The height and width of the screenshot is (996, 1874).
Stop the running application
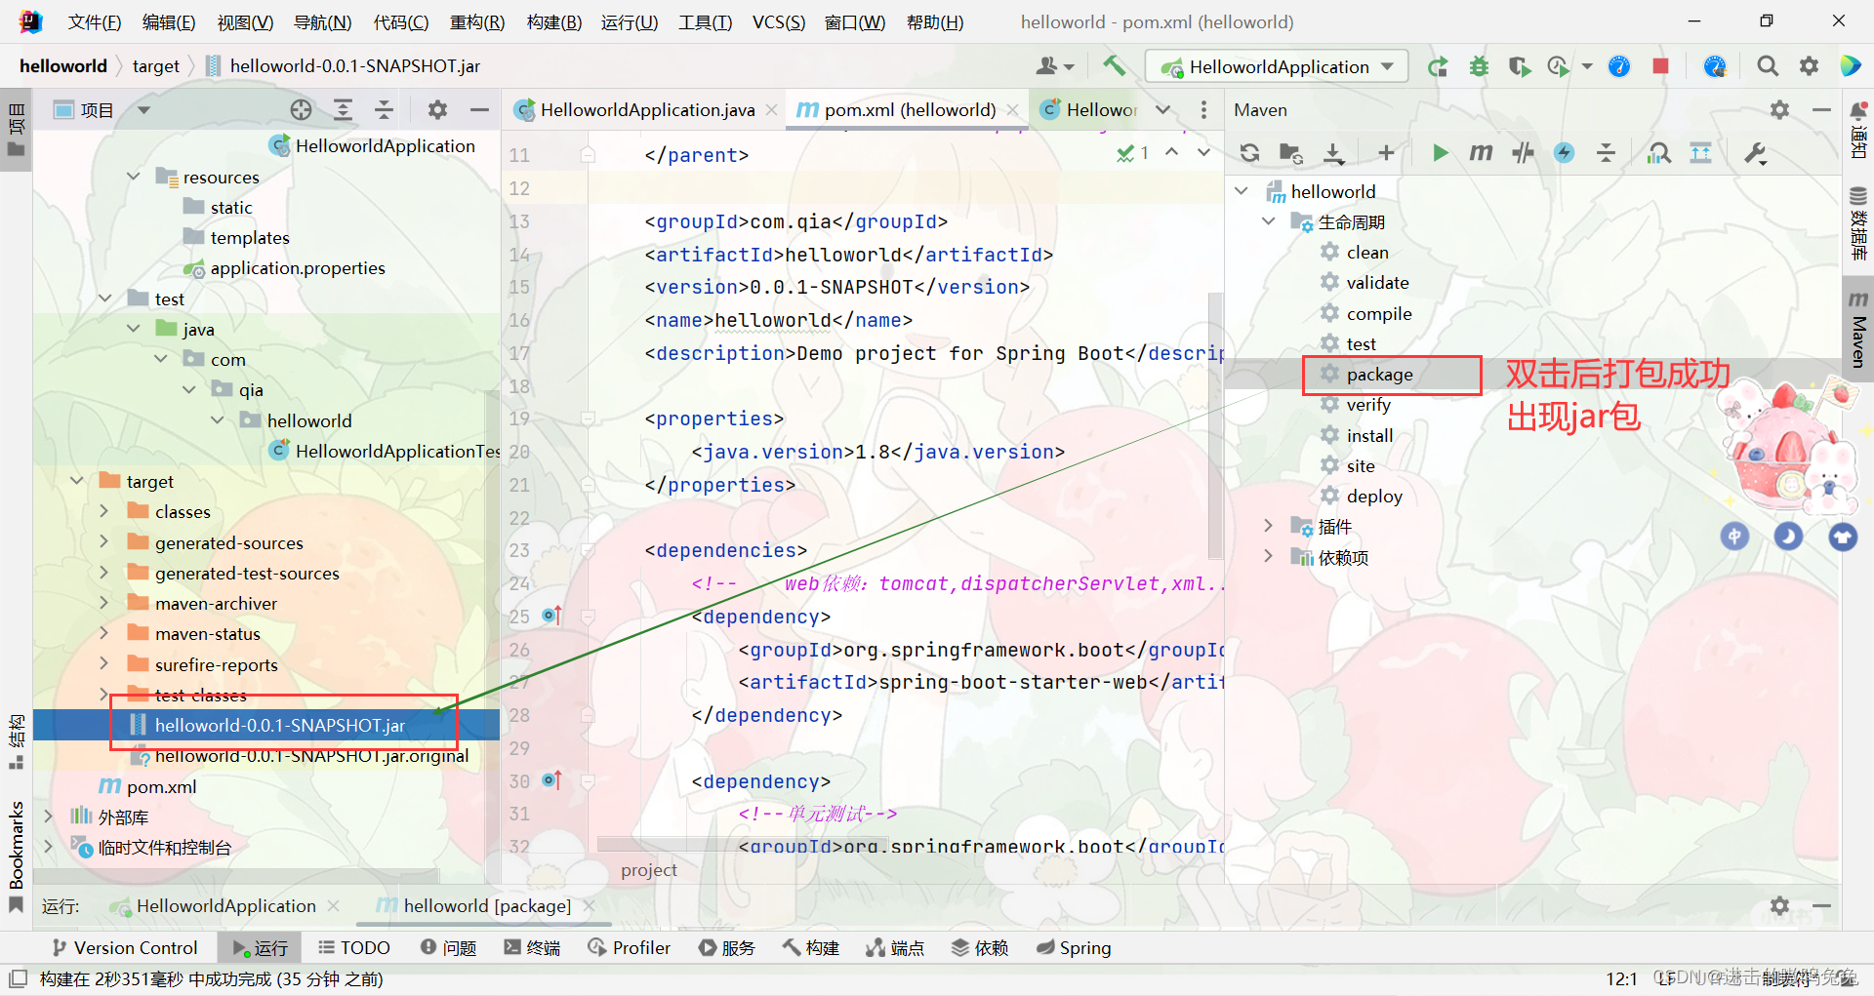(1660, 66)
